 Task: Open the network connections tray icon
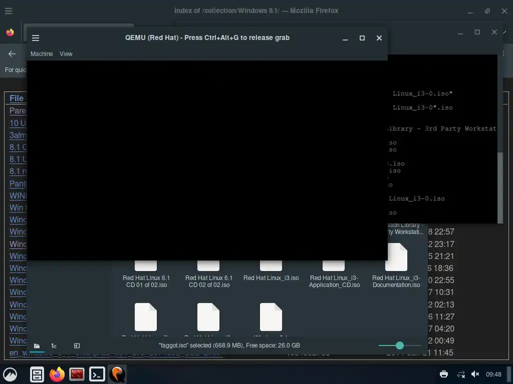point(461,374)
